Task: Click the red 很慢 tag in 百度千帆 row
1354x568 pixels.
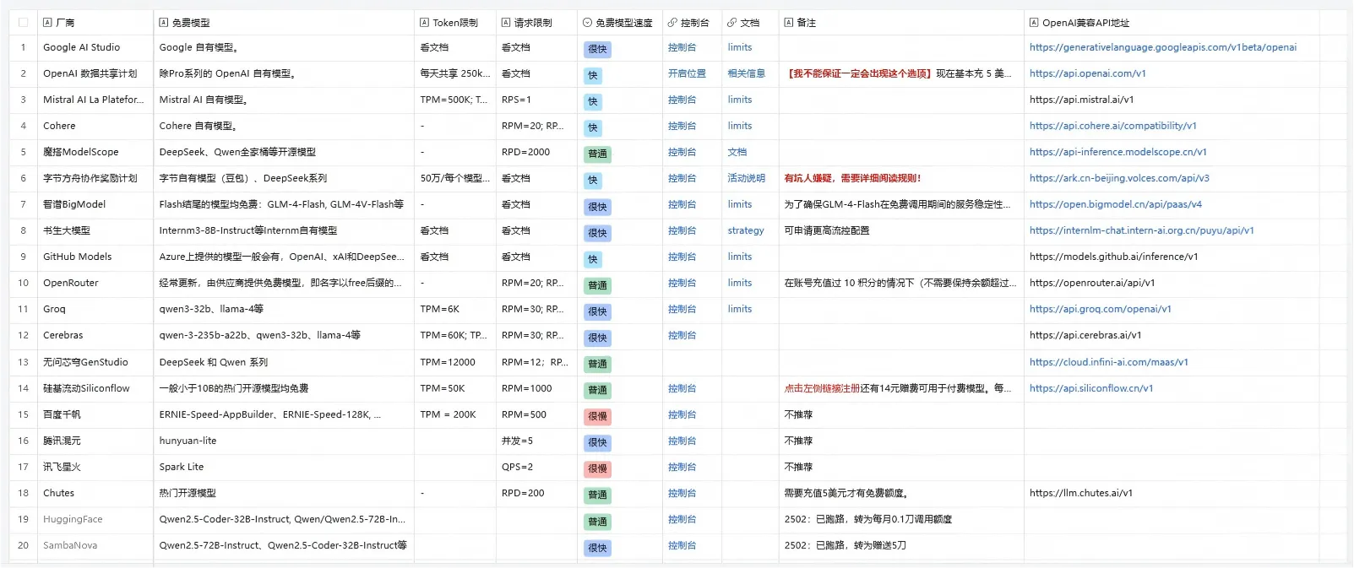Action: click(x=597, y=417)
